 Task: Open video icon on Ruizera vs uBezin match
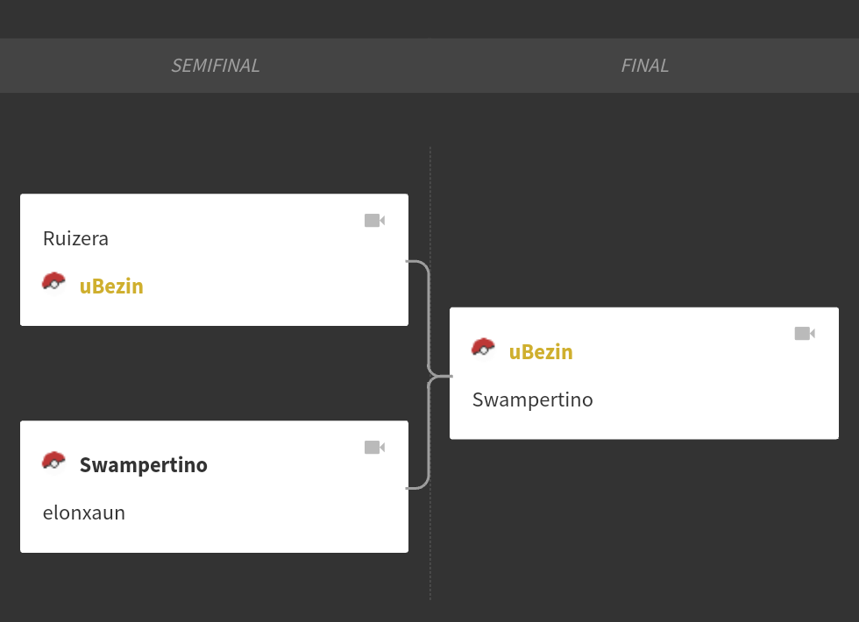pyautogui.click(x=375, y=221)
